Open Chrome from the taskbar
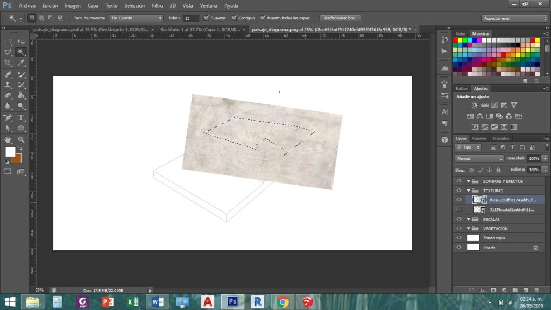Image resolution: width=551 pixels, height=310 pixels. click(282, 302)
